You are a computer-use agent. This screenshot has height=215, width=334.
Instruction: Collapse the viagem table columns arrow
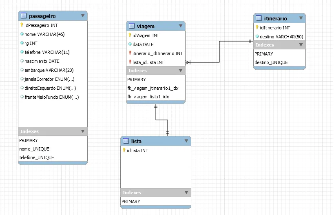181,26
